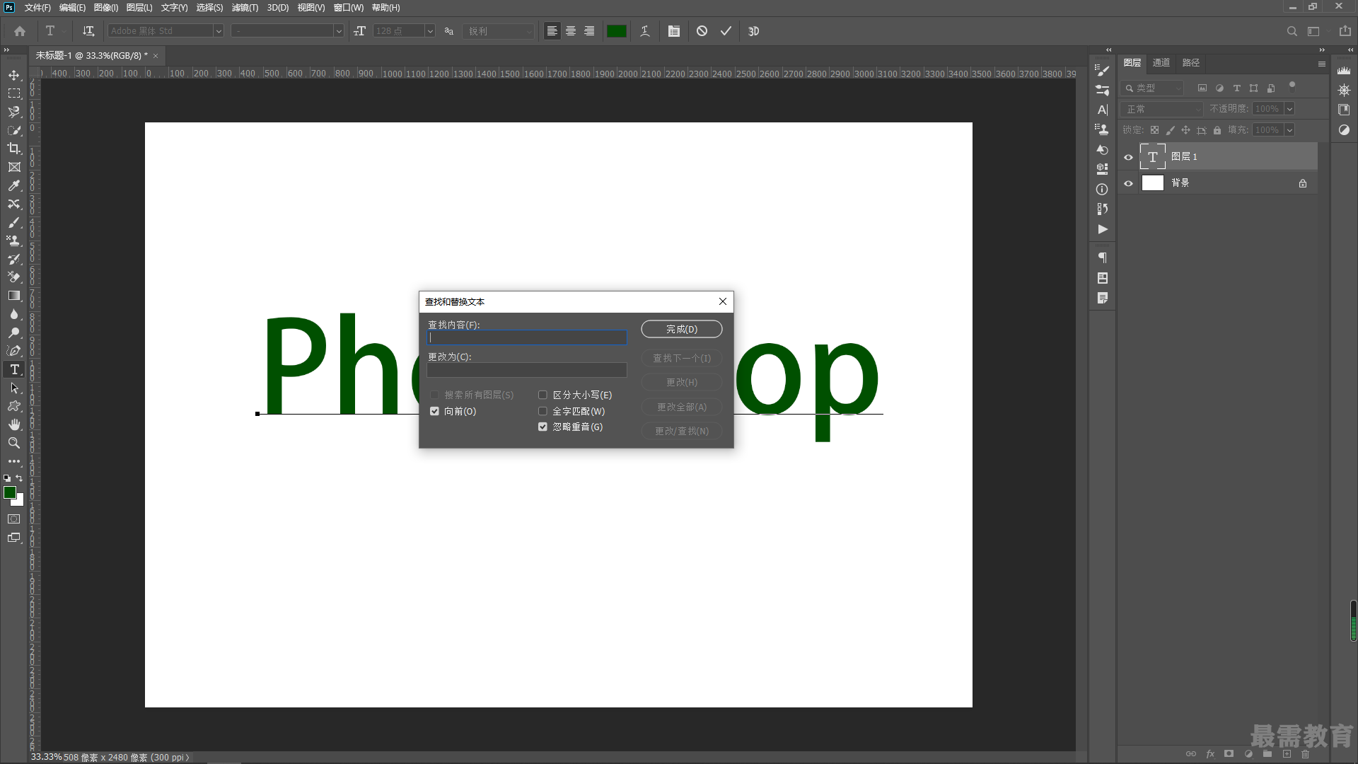Select the 背景 layer thumbnail
This screenshot has width=1358, height=764.
[1153, 183]
